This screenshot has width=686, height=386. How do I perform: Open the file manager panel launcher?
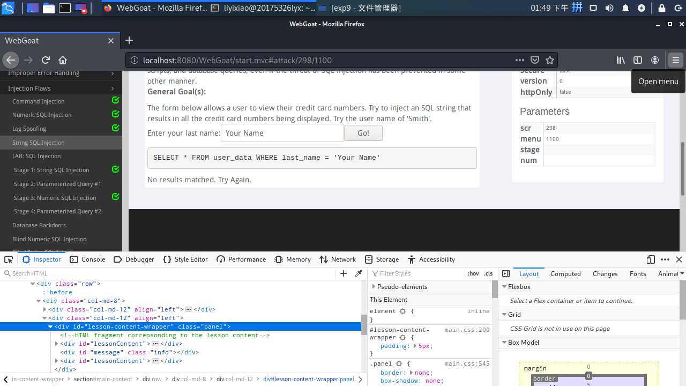[x=49, y=8]
